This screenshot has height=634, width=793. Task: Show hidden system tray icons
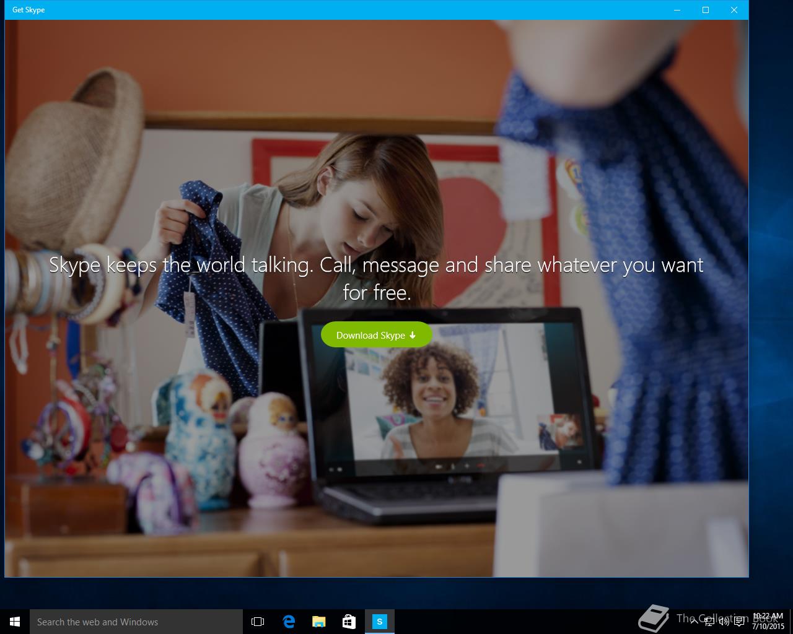tap(694, 622)
